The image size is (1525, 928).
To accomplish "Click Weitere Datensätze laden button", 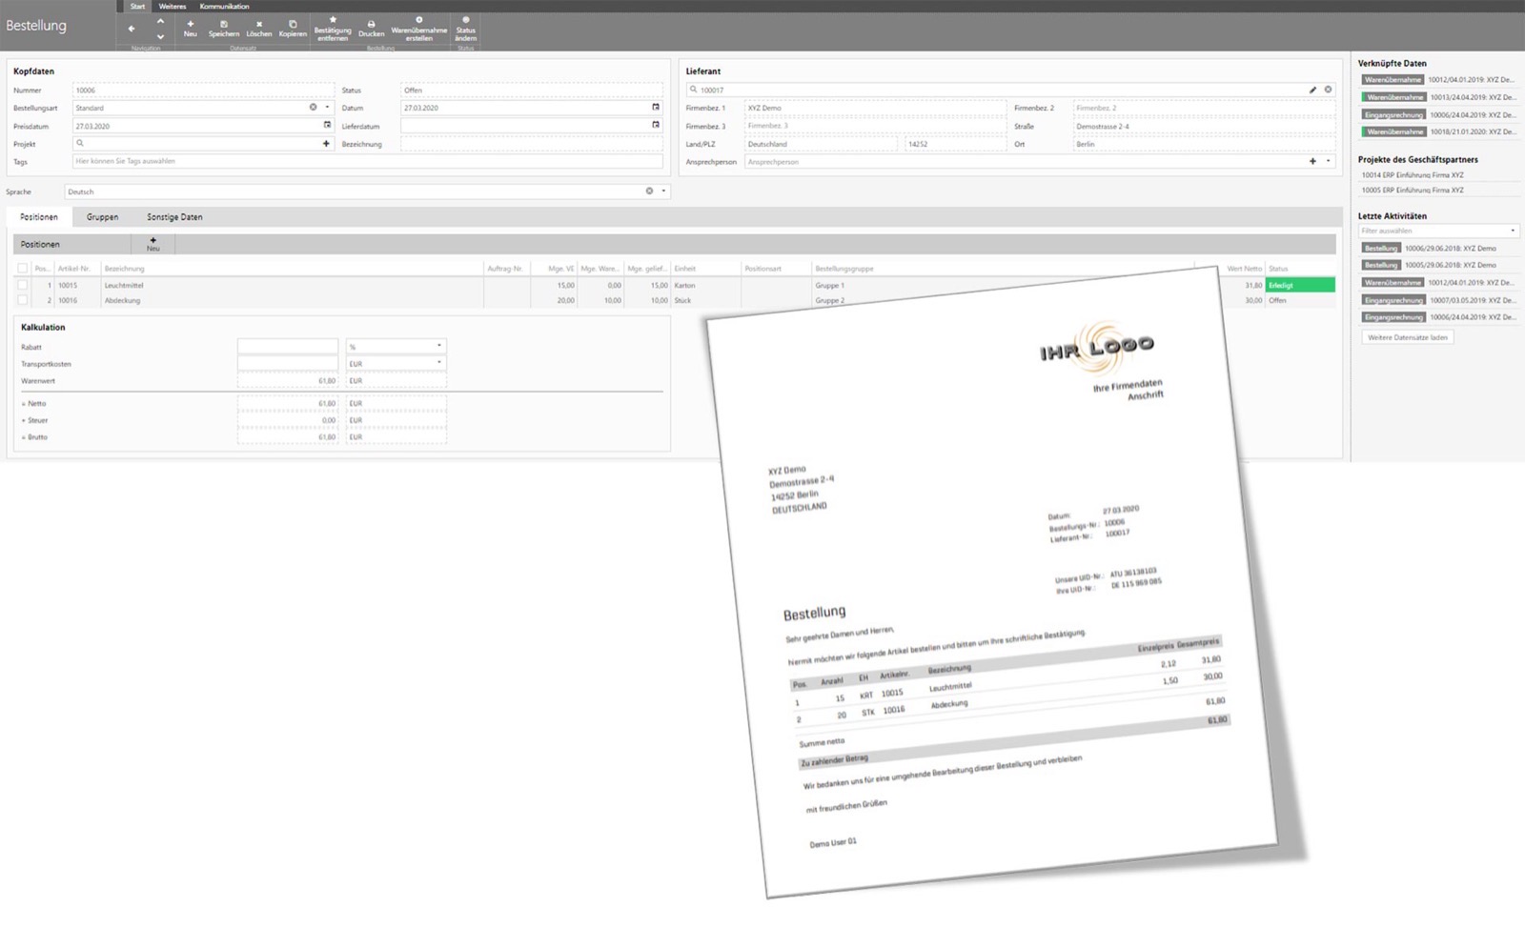I will point(1407,337).
